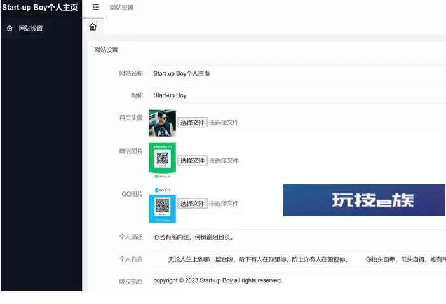Open the 网站设置 sidebar menu item

(x=41, y=28)
